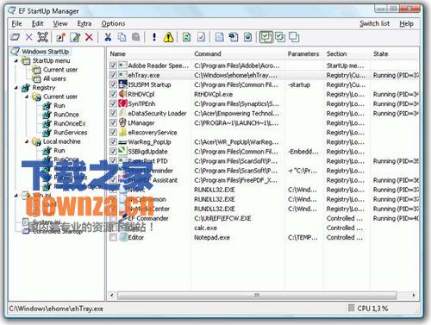Open the Options menu
431x325 pixels.
pyautogui.click(x=113, y=23)
